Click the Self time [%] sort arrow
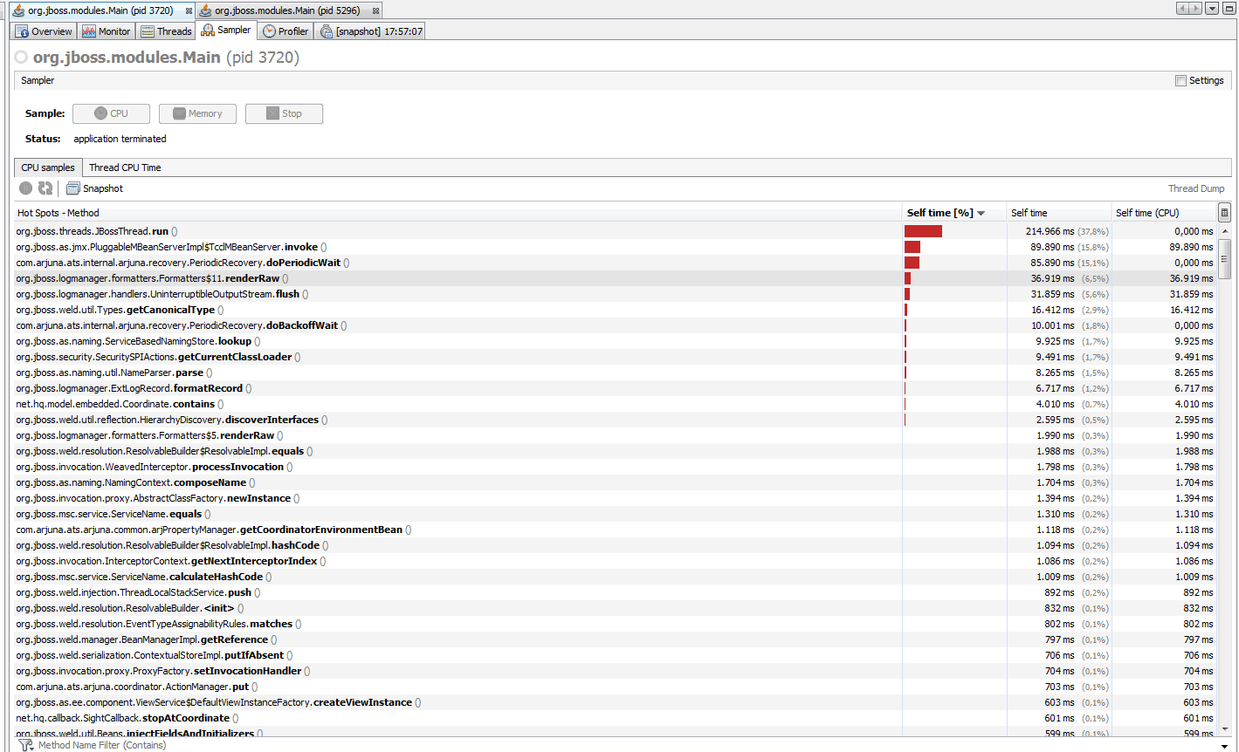Screen dimensions: 1239x752 [x=981, y=212]
